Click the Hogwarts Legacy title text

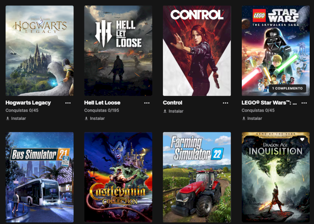point(28,103)
